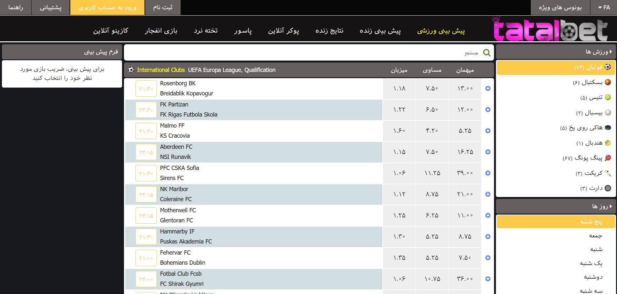Viewport: 617px width, 294px height.
Task: Select home odds 1.18 for Rosenborg BK
Action: 399,88
